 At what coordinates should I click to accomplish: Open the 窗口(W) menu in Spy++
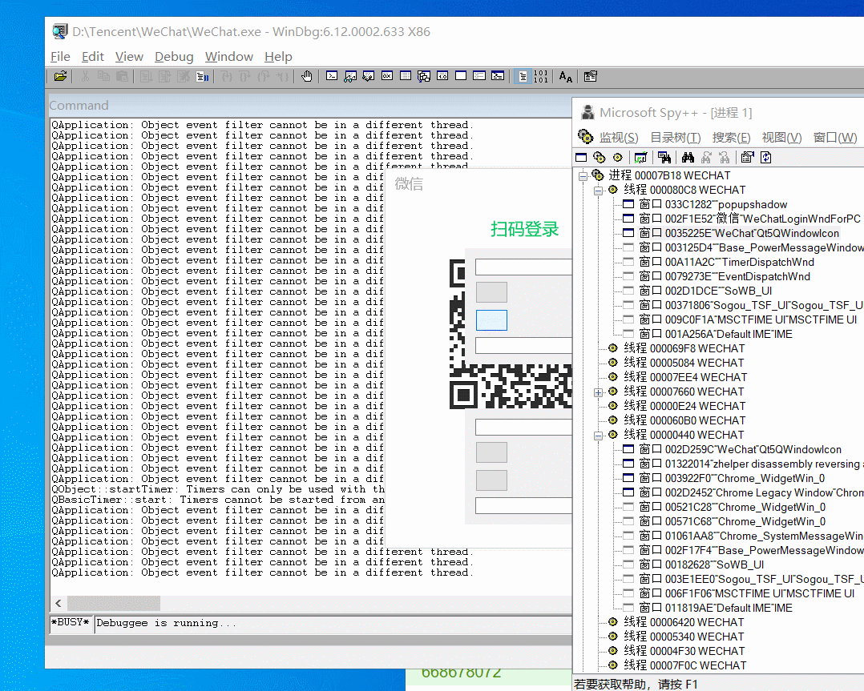(835, 137)
